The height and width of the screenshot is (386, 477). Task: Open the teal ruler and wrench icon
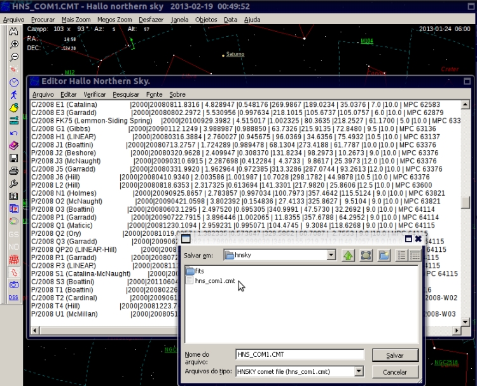point(14,120)
